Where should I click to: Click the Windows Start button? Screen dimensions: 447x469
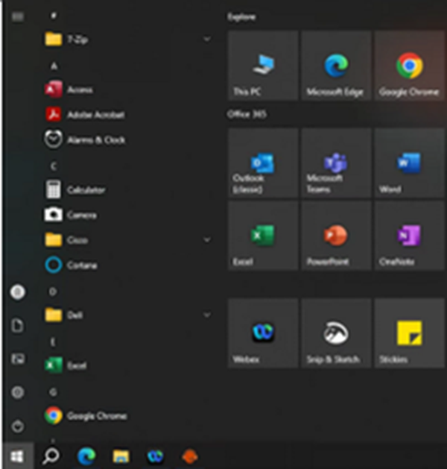pyautogui.click(x=16, y=456)
